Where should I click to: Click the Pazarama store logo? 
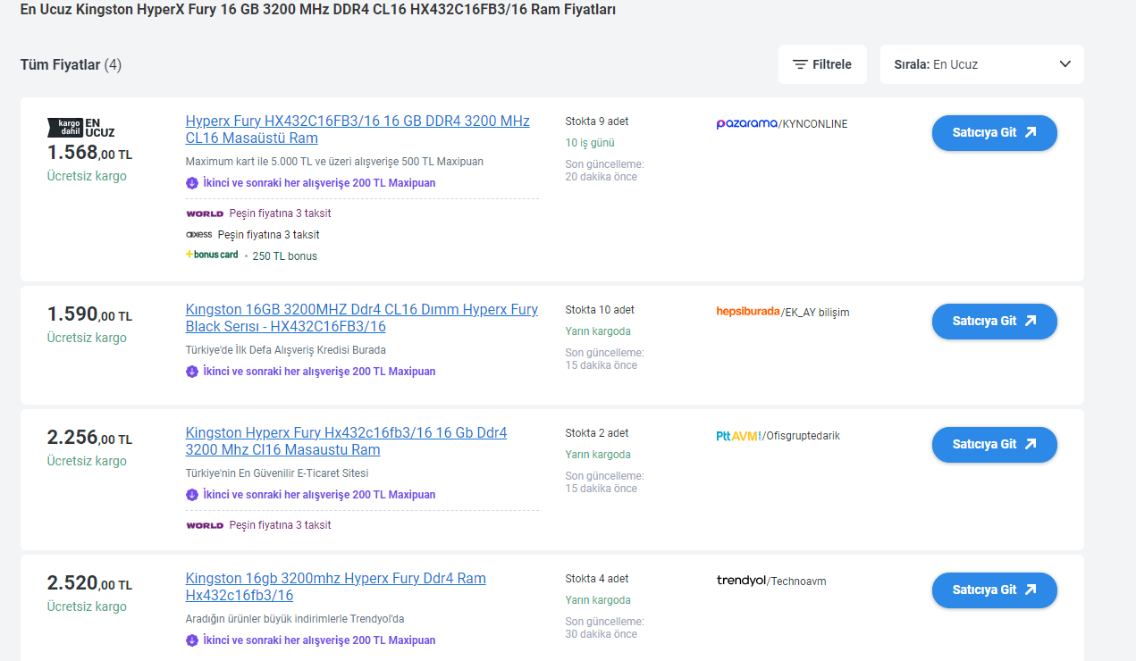746,123
